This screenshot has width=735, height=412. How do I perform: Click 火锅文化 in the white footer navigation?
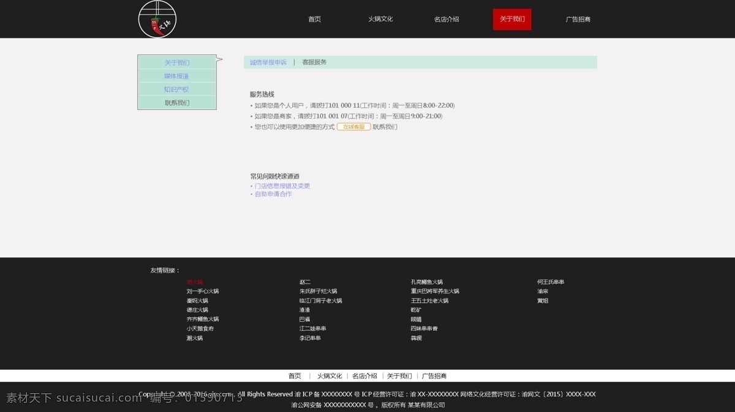pyautogui.click(x=330, y=376)
